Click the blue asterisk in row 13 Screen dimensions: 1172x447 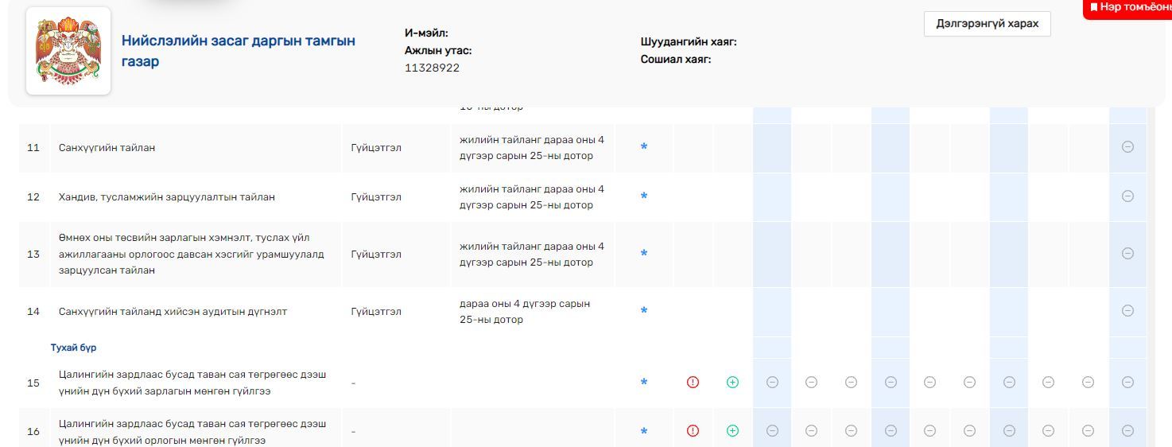pyautogui.click(x=644, y=254)
